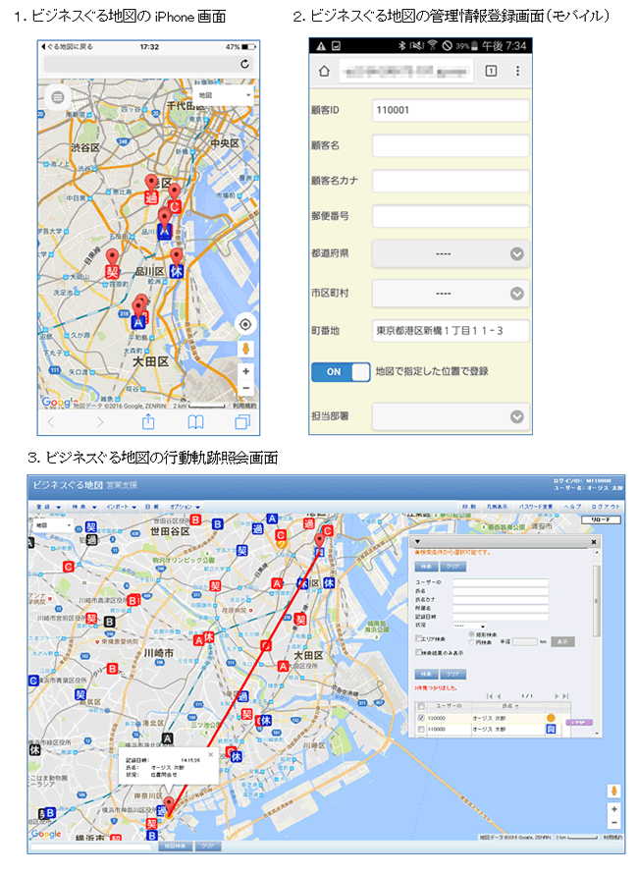Screen dimensions: 638x874
Task: Open the 登録 menu in desktop toolbar
Action: pyautogui.click(x=48, y=507)
